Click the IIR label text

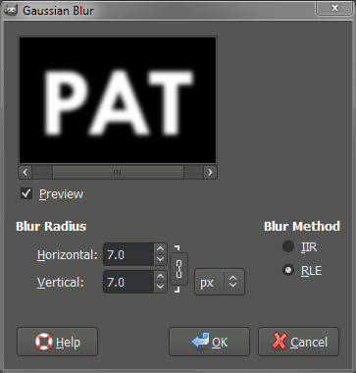[x=309, y=247]
